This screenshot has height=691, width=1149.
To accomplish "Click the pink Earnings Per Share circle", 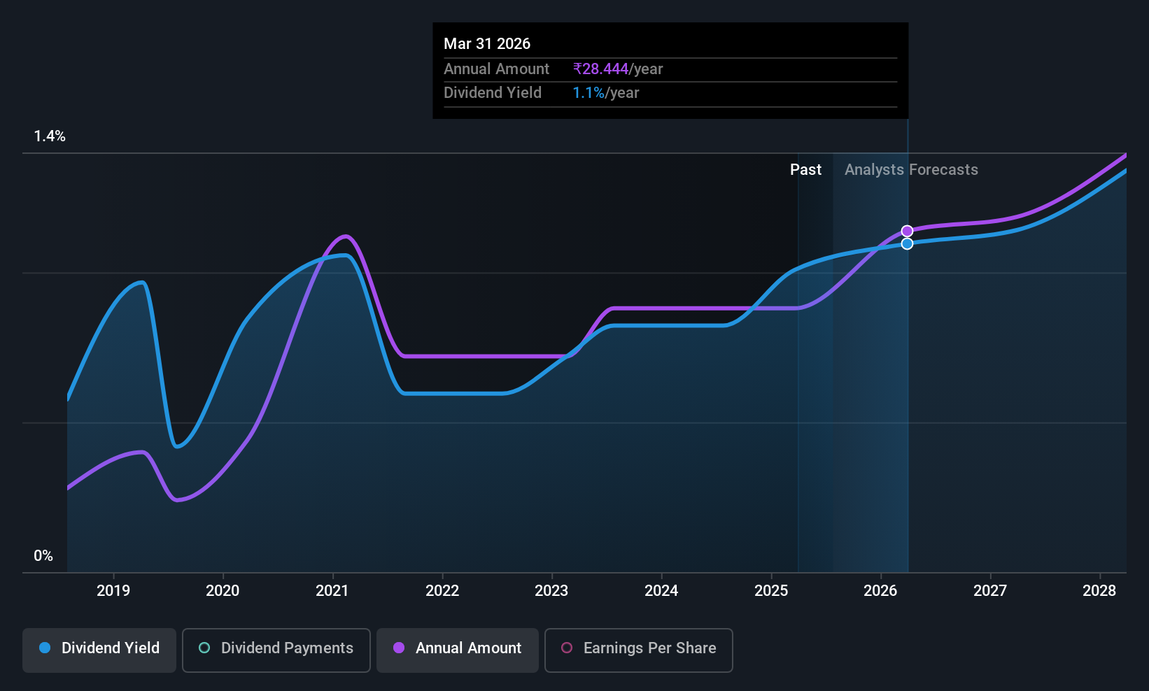I will tap(567, 648).
